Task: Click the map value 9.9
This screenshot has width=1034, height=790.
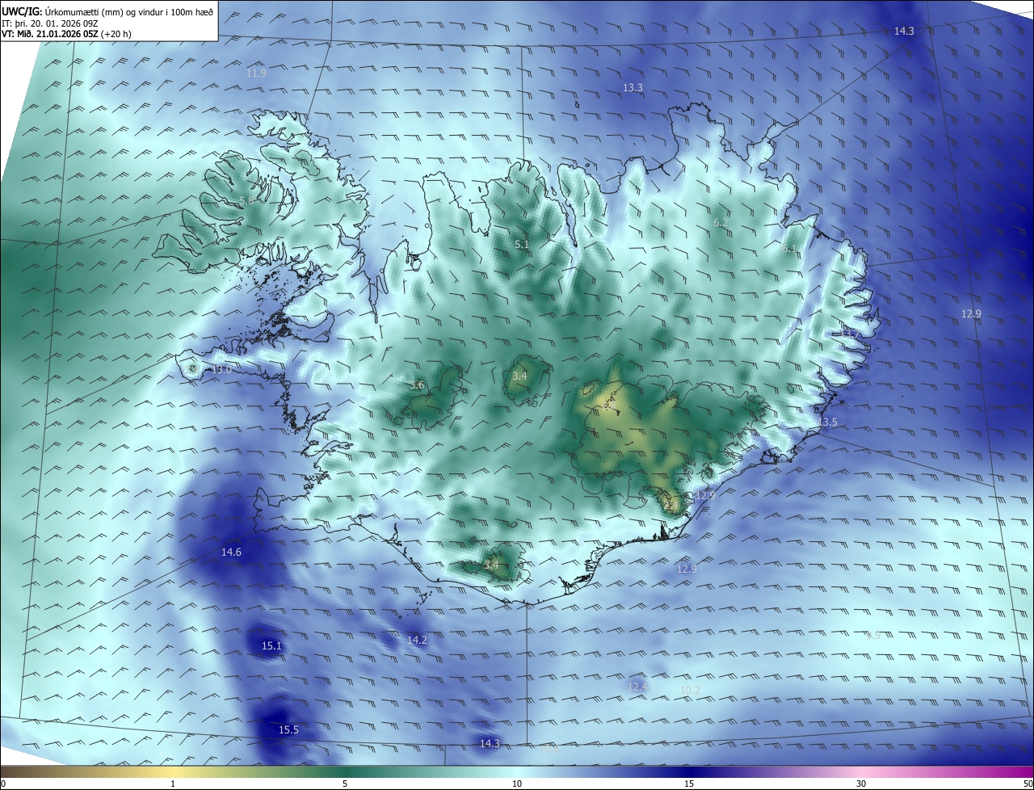Action: tap(873, 636)
